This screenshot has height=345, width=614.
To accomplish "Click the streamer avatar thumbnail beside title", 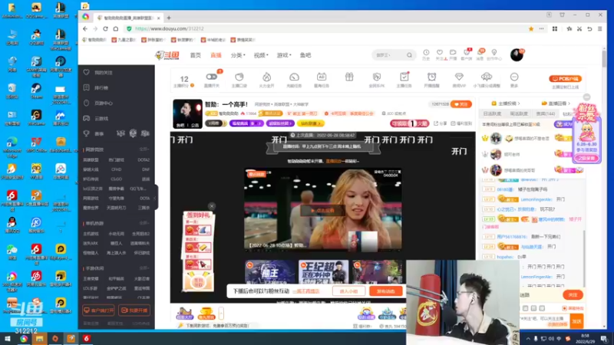I will pos(187,113).
